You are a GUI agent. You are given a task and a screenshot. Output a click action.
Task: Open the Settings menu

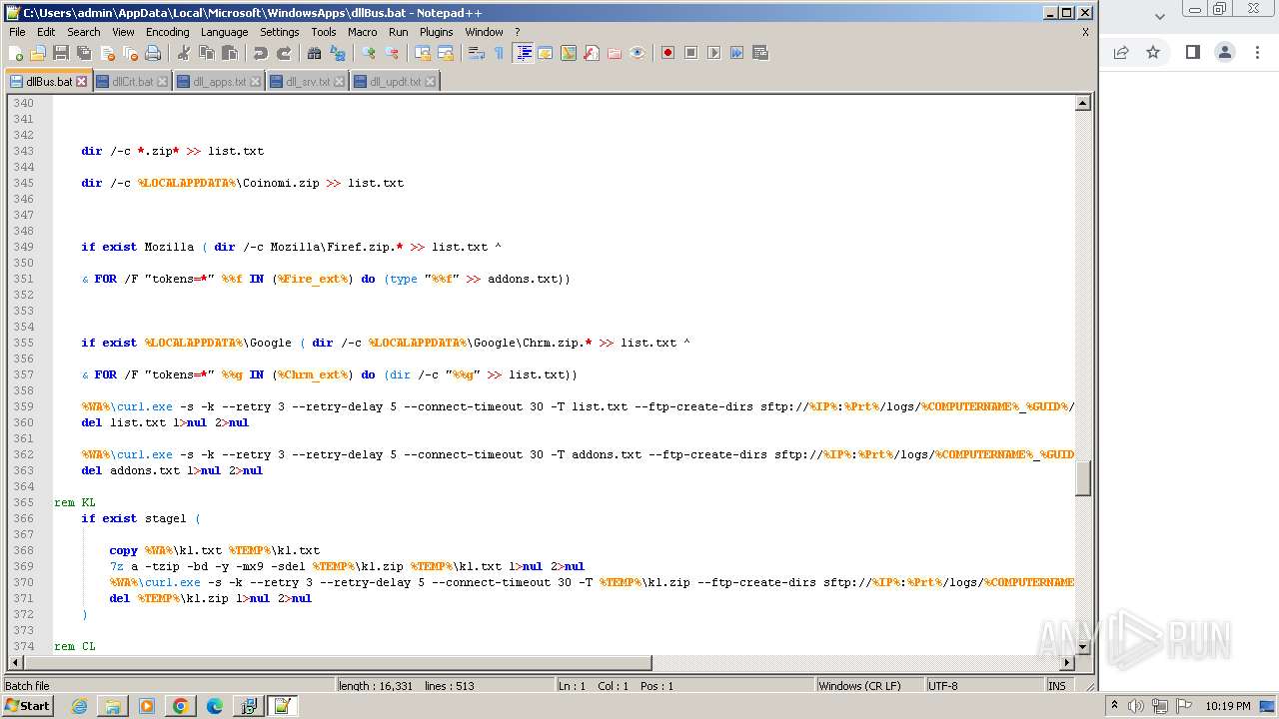point(280,32)
